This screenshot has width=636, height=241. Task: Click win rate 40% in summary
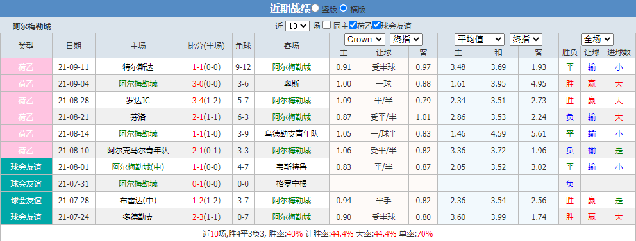[x=294, y=234]
